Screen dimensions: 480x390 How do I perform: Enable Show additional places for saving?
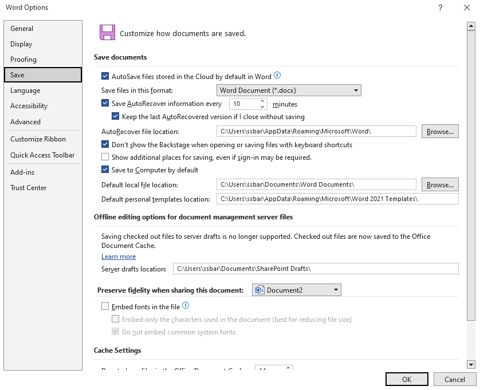click(x=105, y=157)
